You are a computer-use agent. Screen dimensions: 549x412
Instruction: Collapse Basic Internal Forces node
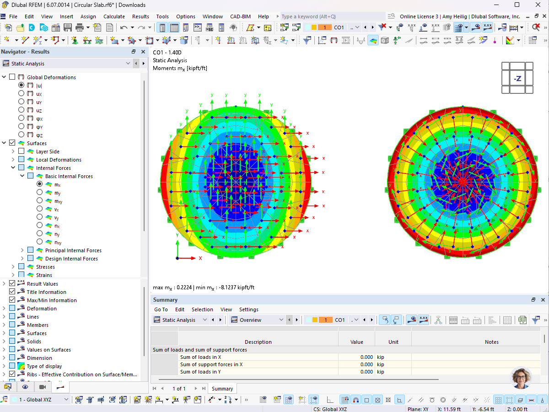[22, 176]
